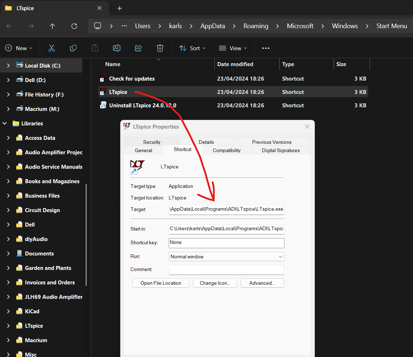Sort by the Size column header
Viewport: 413px width, 357px height.
[x=341, y=64]
